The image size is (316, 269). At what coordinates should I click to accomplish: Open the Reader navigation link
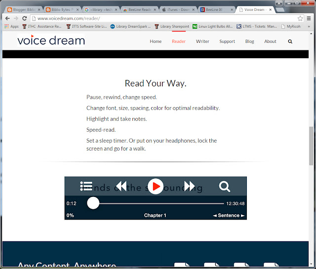(x=179, y=41)
